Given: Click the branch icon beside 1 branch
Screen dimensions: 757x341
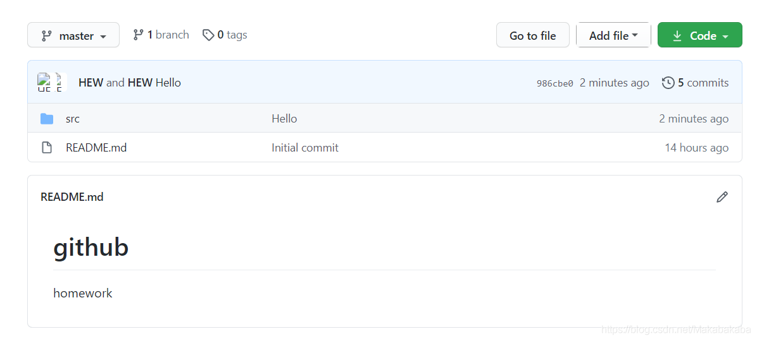Looking at the screenshot, I should [139, 35].
